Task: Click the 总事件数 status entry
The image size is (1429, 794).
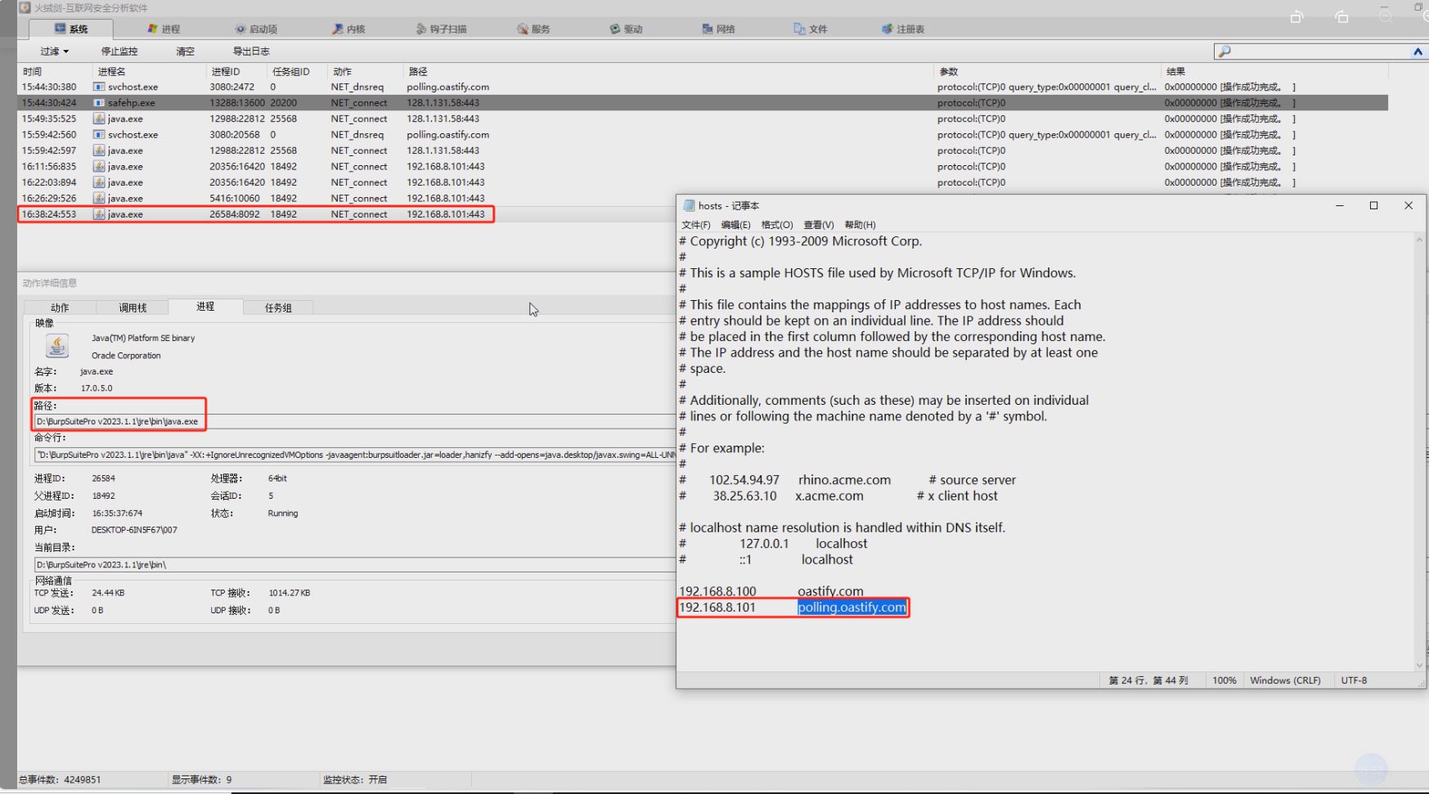Action: [60, 780]
